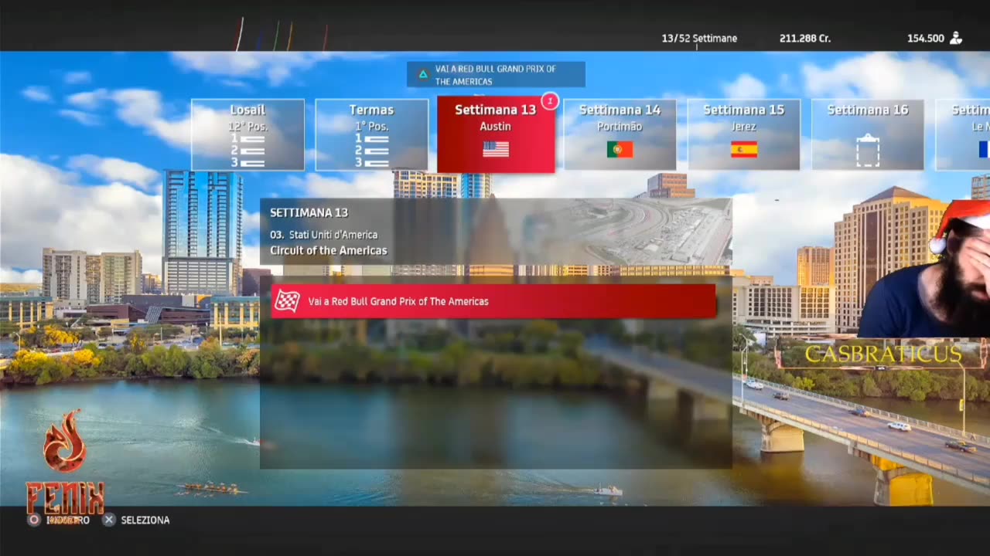Select the Settimana 14 Portimão card
Viewport: 990px width, 556px height.
(x=620, y=134)
